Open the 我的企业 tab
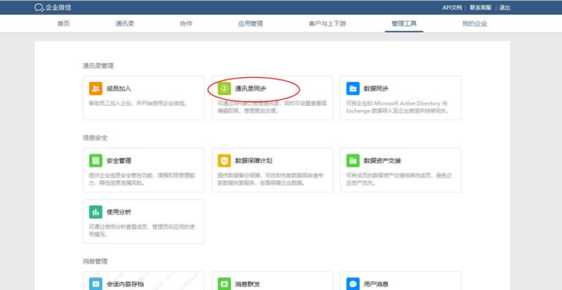This screenshot has height=290, width=562. (x=475, y=24)
